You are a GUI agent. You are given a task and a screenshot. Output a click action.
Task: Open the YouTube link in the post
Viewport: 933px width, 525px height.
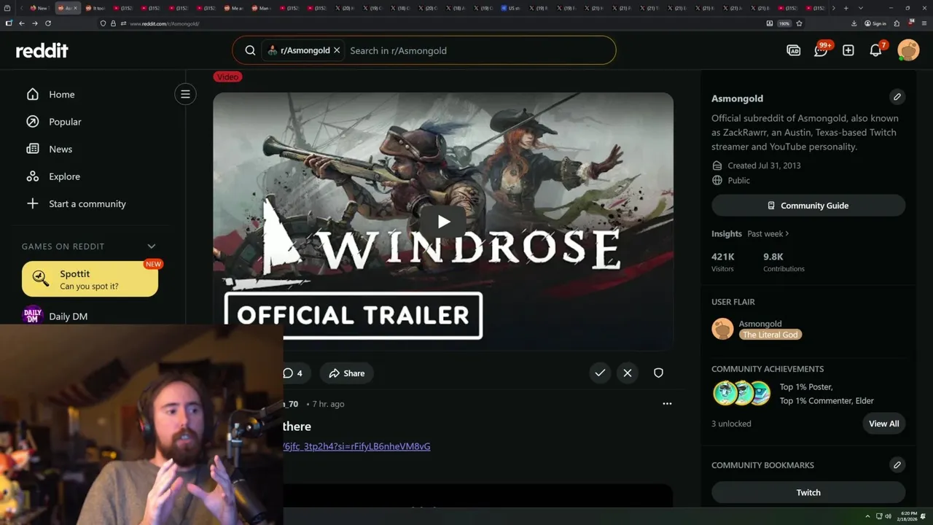356,446
